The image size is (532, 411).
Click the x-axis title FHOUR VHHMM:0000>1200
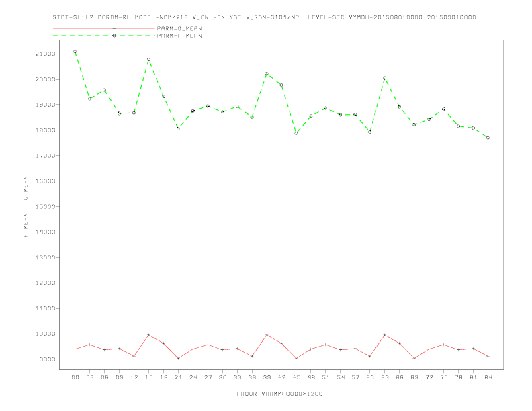(279, 394)
